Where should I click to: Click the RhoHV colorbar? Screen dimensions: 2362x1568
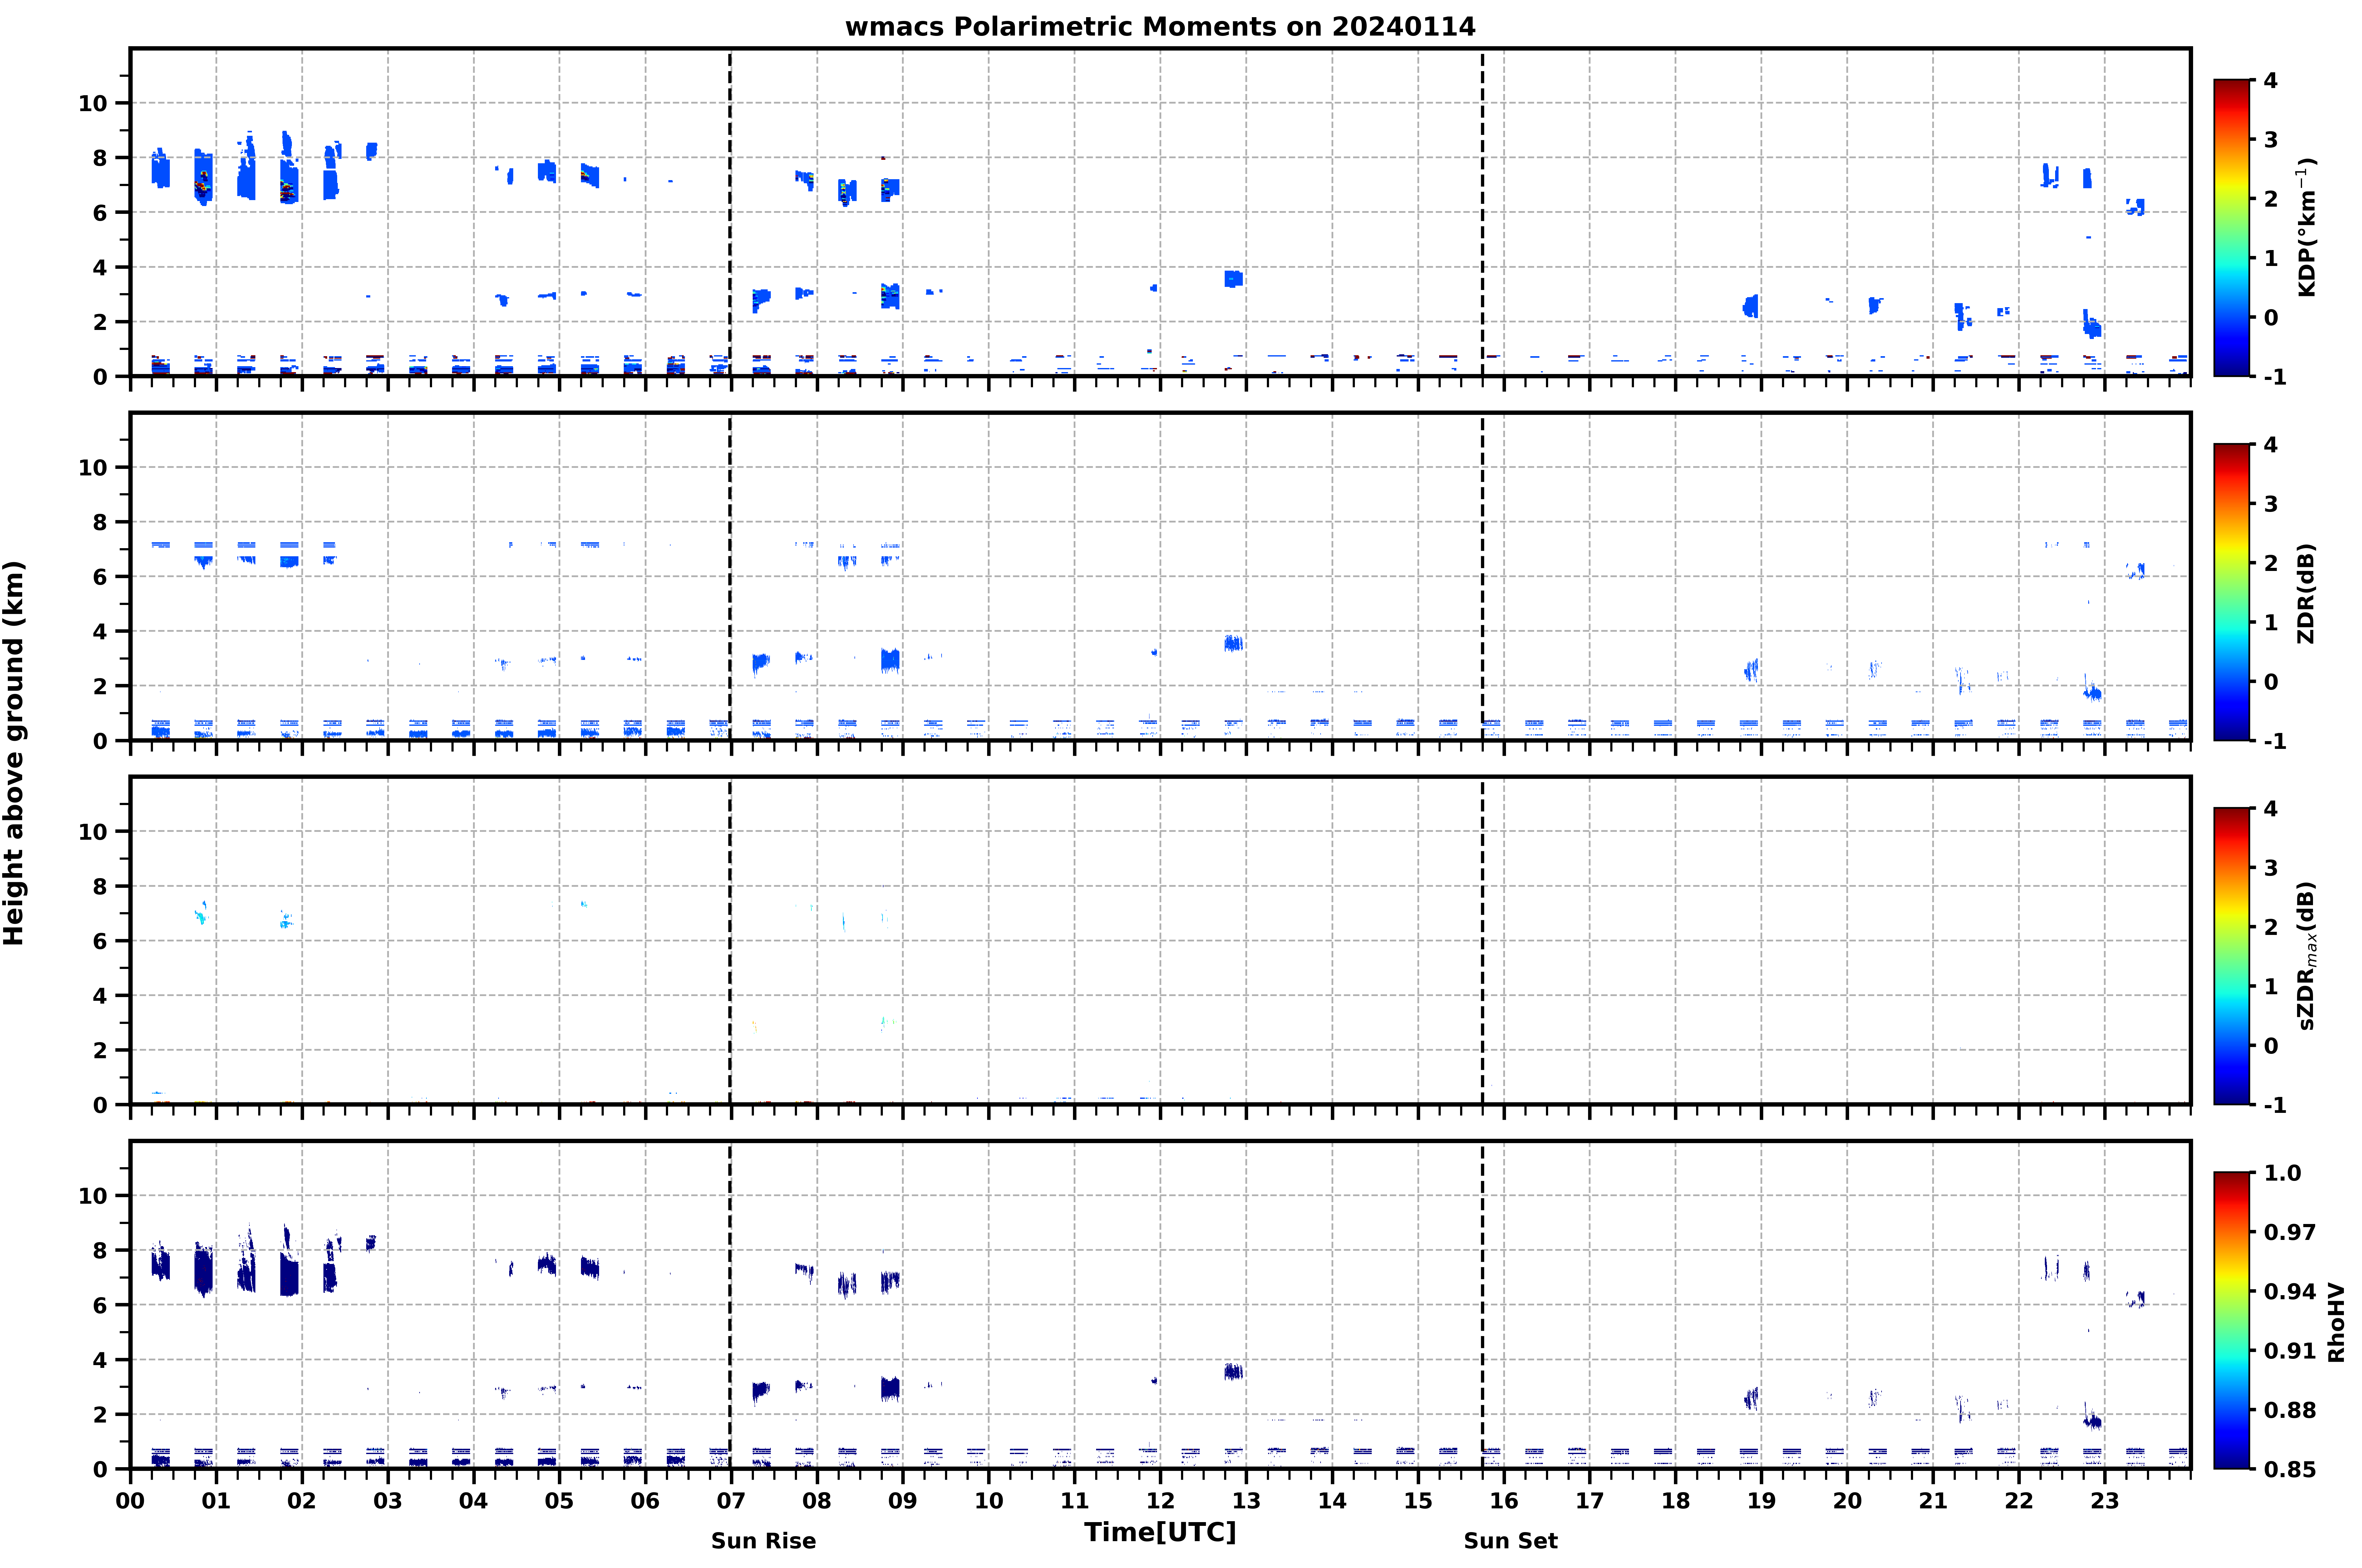[x=2232, y=1320]
